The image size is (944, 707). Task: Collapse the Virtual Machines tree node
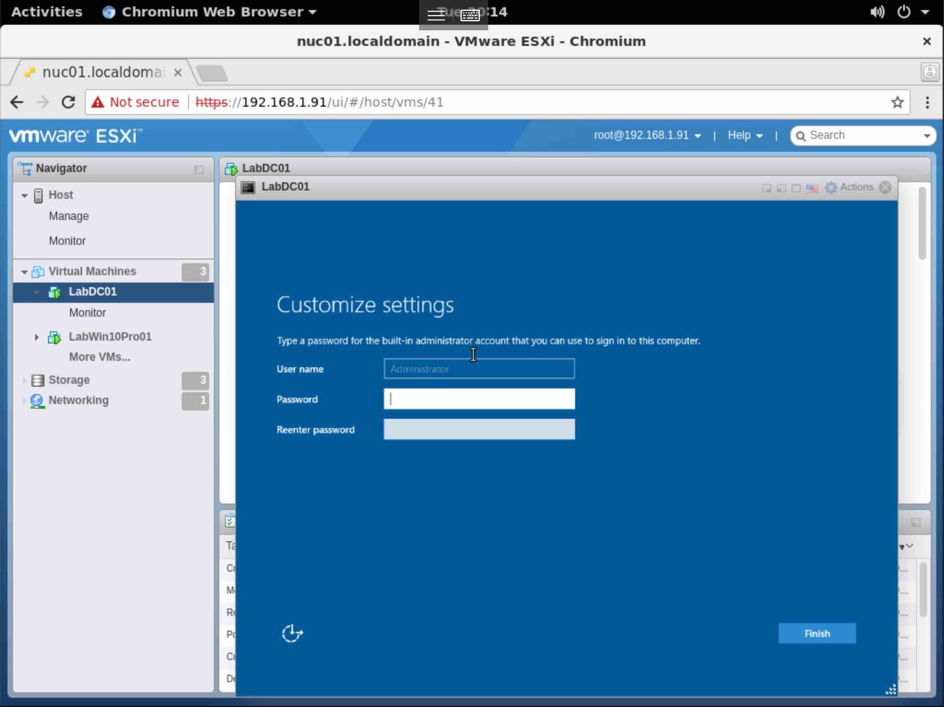point(24,272)
